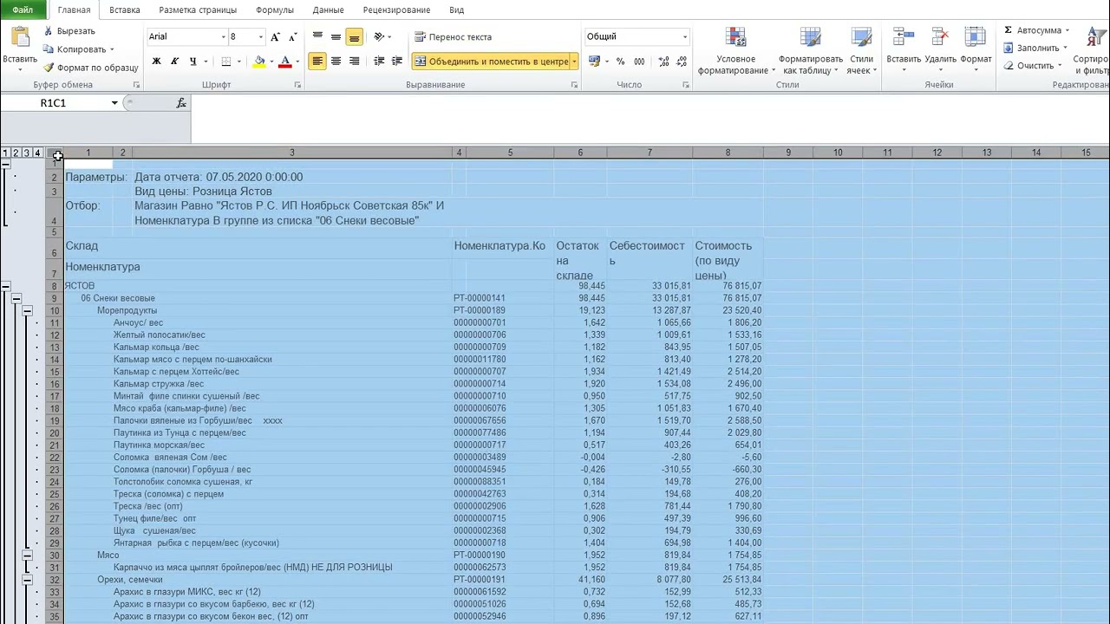Toggle italic formatting (К)
Viewport: 1110px width, 624px height.
point(174,62)
